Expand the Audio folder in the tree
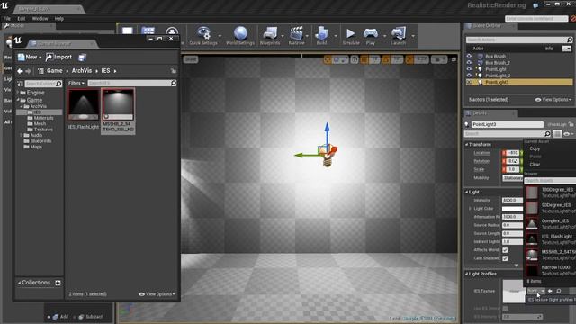 (x=21, y=135)
